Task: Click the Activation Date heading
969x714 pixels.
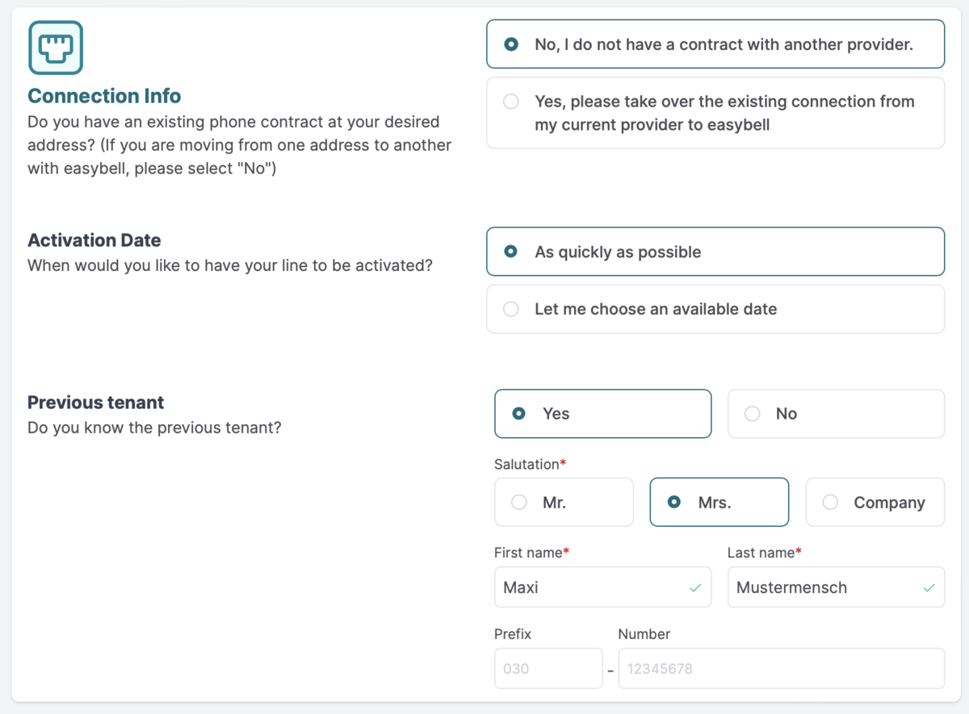Action: click(94, 240)
